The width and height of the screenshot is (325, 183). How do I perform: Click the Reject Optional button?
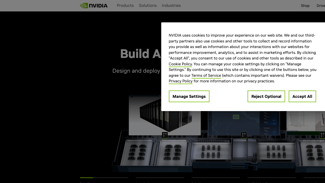(x=266, y=96)
